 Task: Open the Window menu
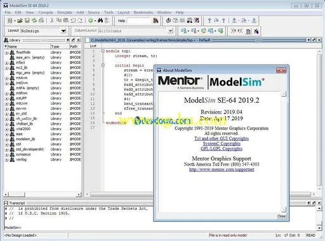coord(164,13)
